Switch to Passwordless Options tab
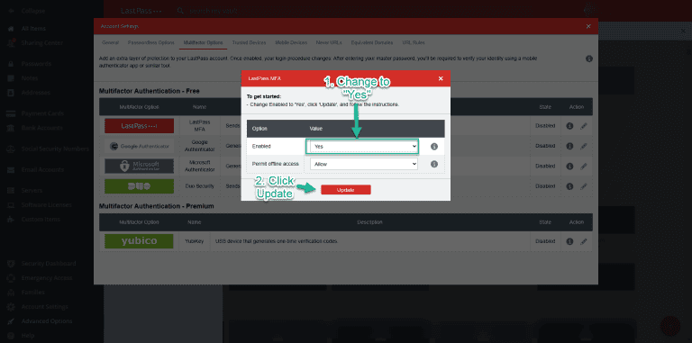This screenshot has height=343, width=692. point(151,43)
